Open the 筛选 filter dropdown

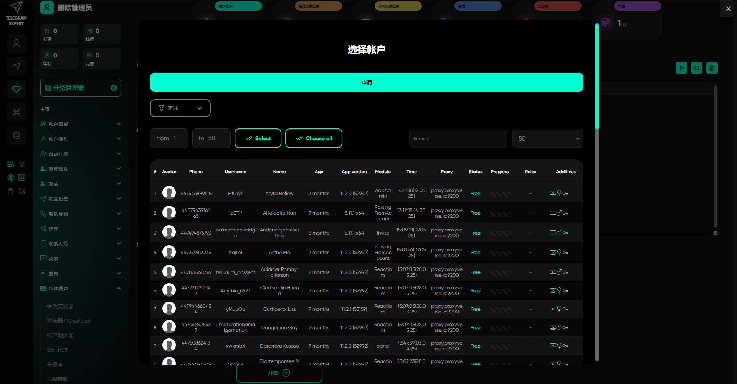coord(180,108)
